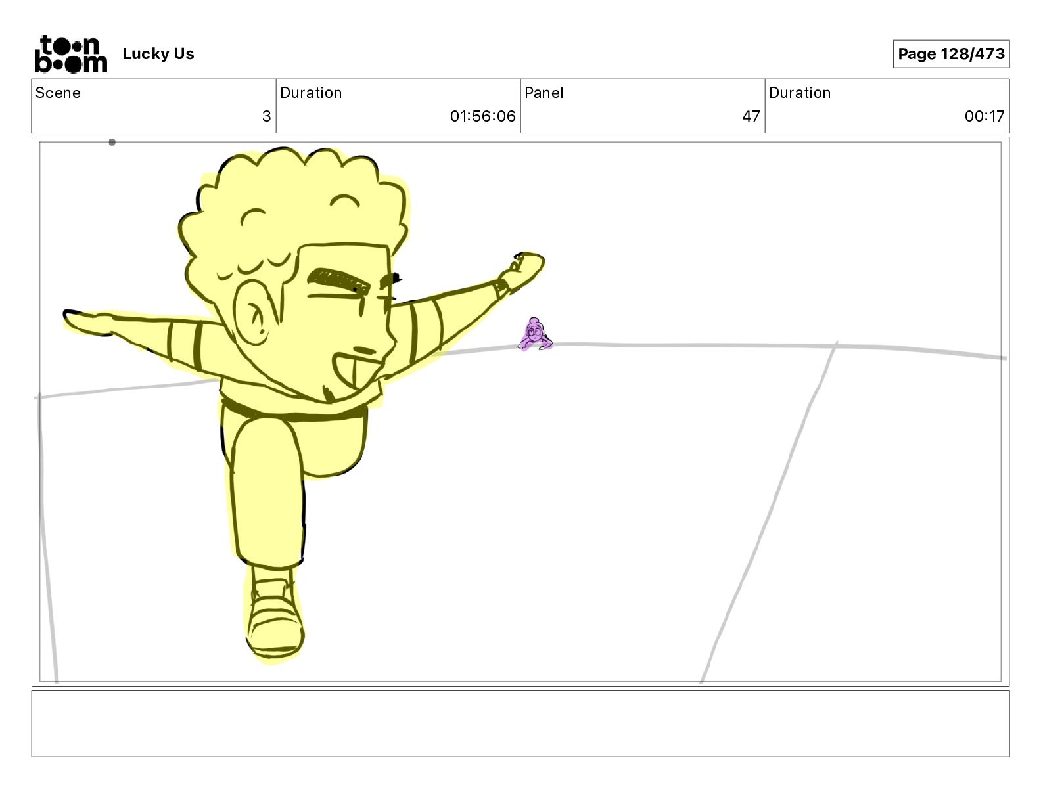Click the 'Lucky Us' project title

(158, 54)
